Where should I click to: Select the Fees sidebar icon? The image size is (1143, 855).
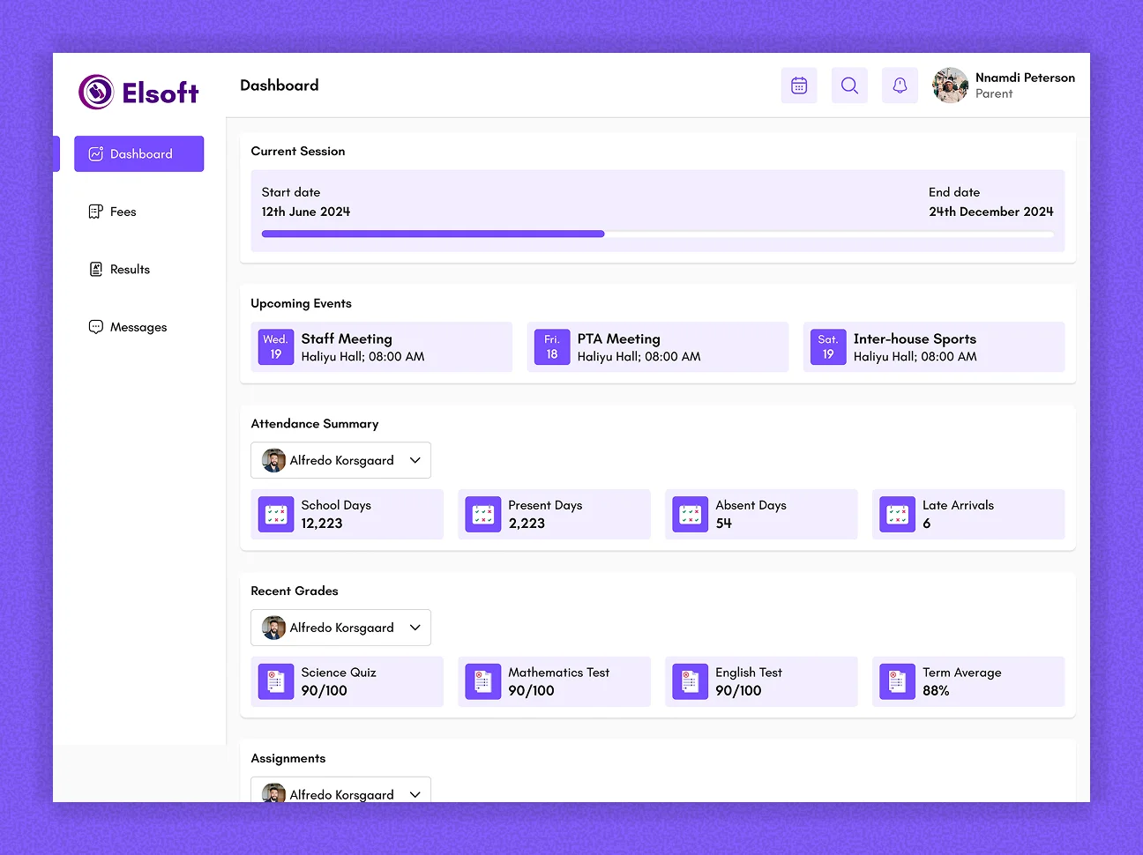[95, 212]
